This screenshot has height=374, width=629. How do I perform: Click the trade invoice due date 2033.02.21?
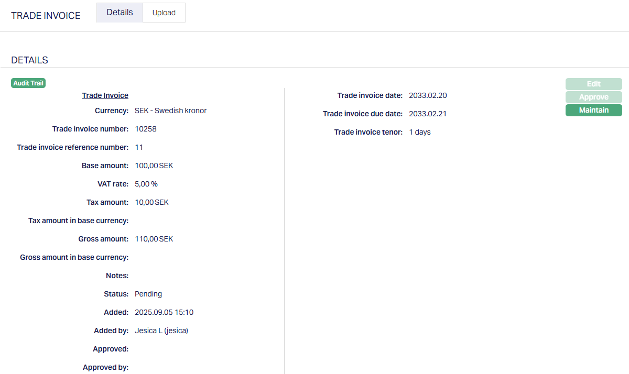428,114
